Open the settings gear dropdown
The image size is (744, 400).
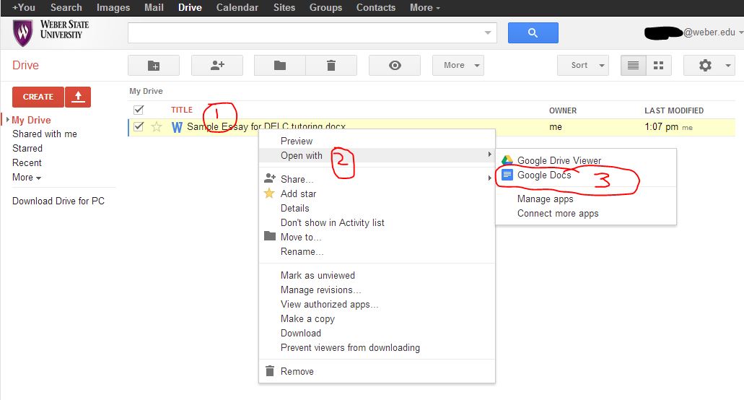pos(709,65)
